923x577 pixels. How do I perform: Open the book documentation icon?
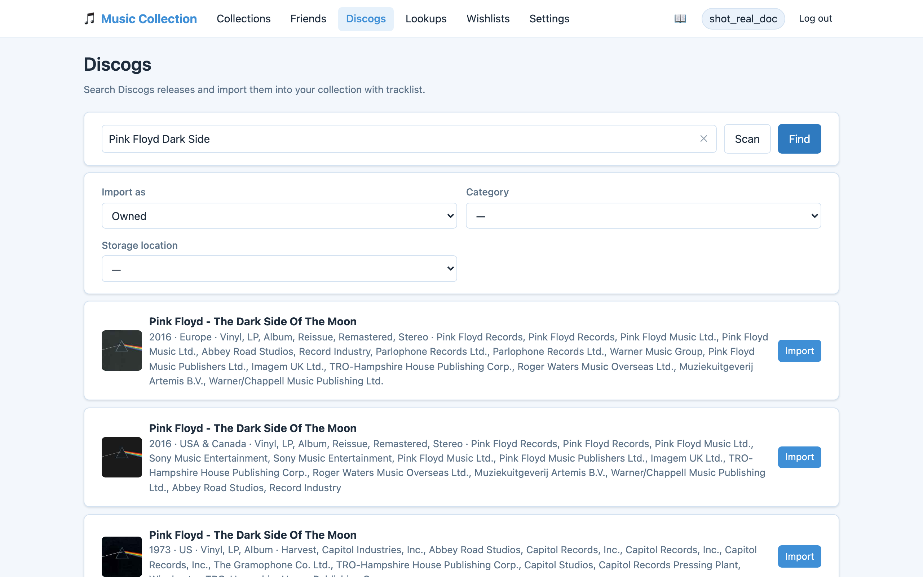(680, 18)
